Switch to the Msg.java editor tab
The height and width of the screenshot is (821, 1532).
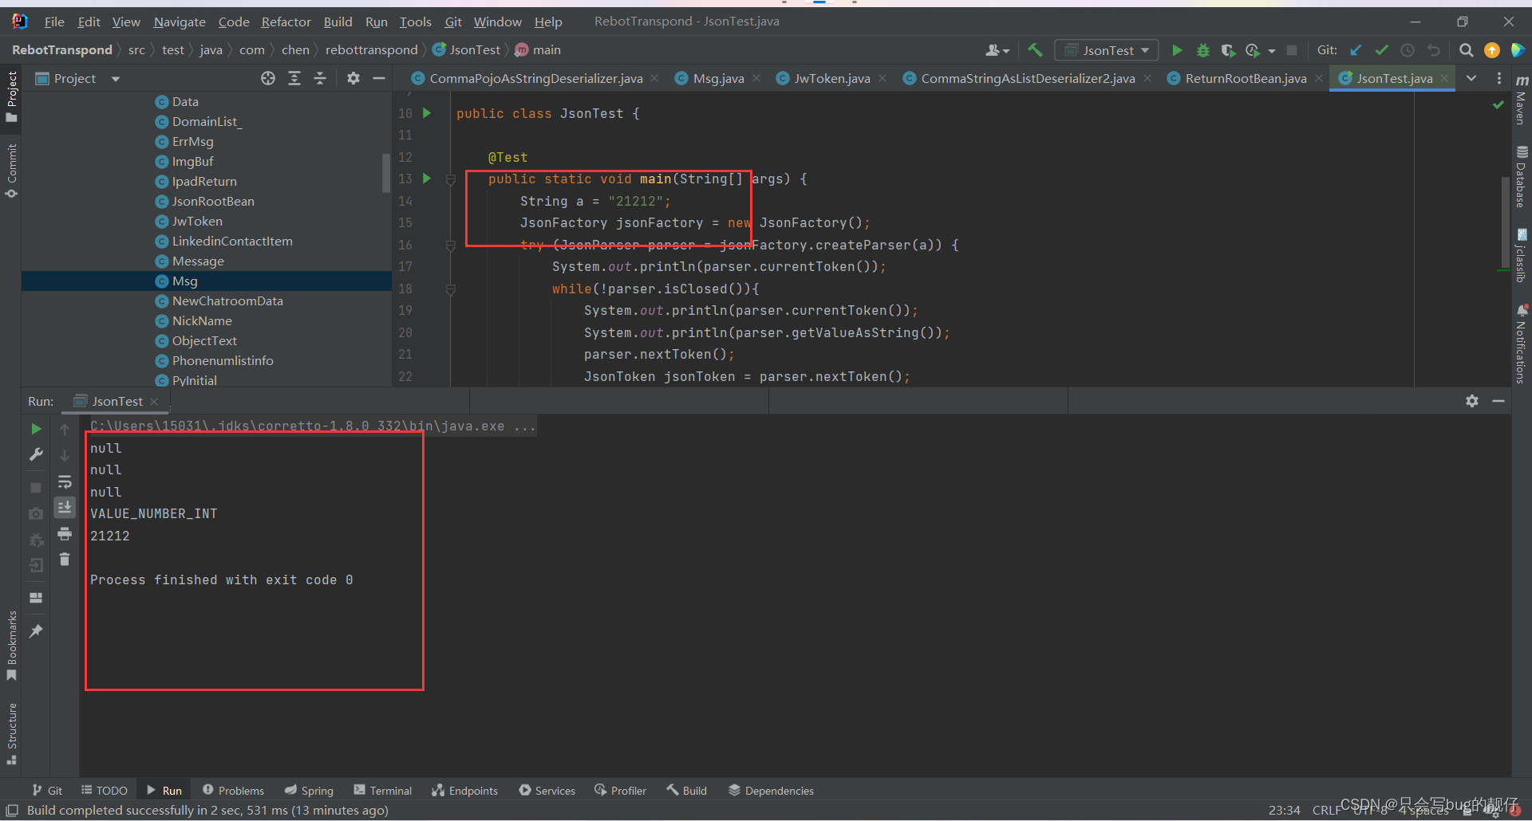click(717, 78)
